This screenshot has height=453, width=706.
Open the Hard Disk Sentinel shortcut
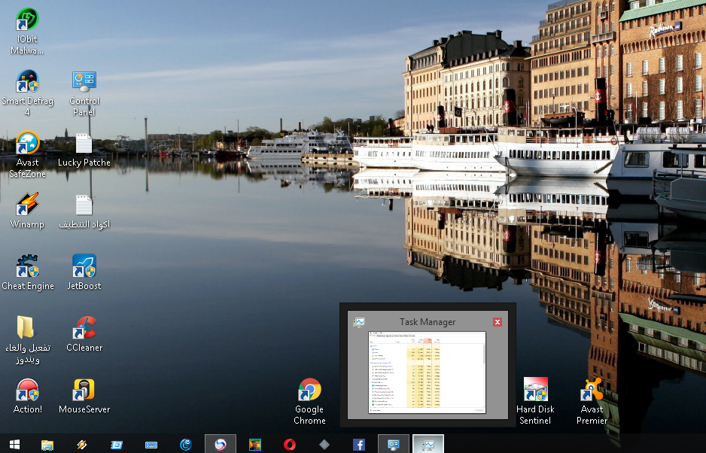tap(535, 390)
